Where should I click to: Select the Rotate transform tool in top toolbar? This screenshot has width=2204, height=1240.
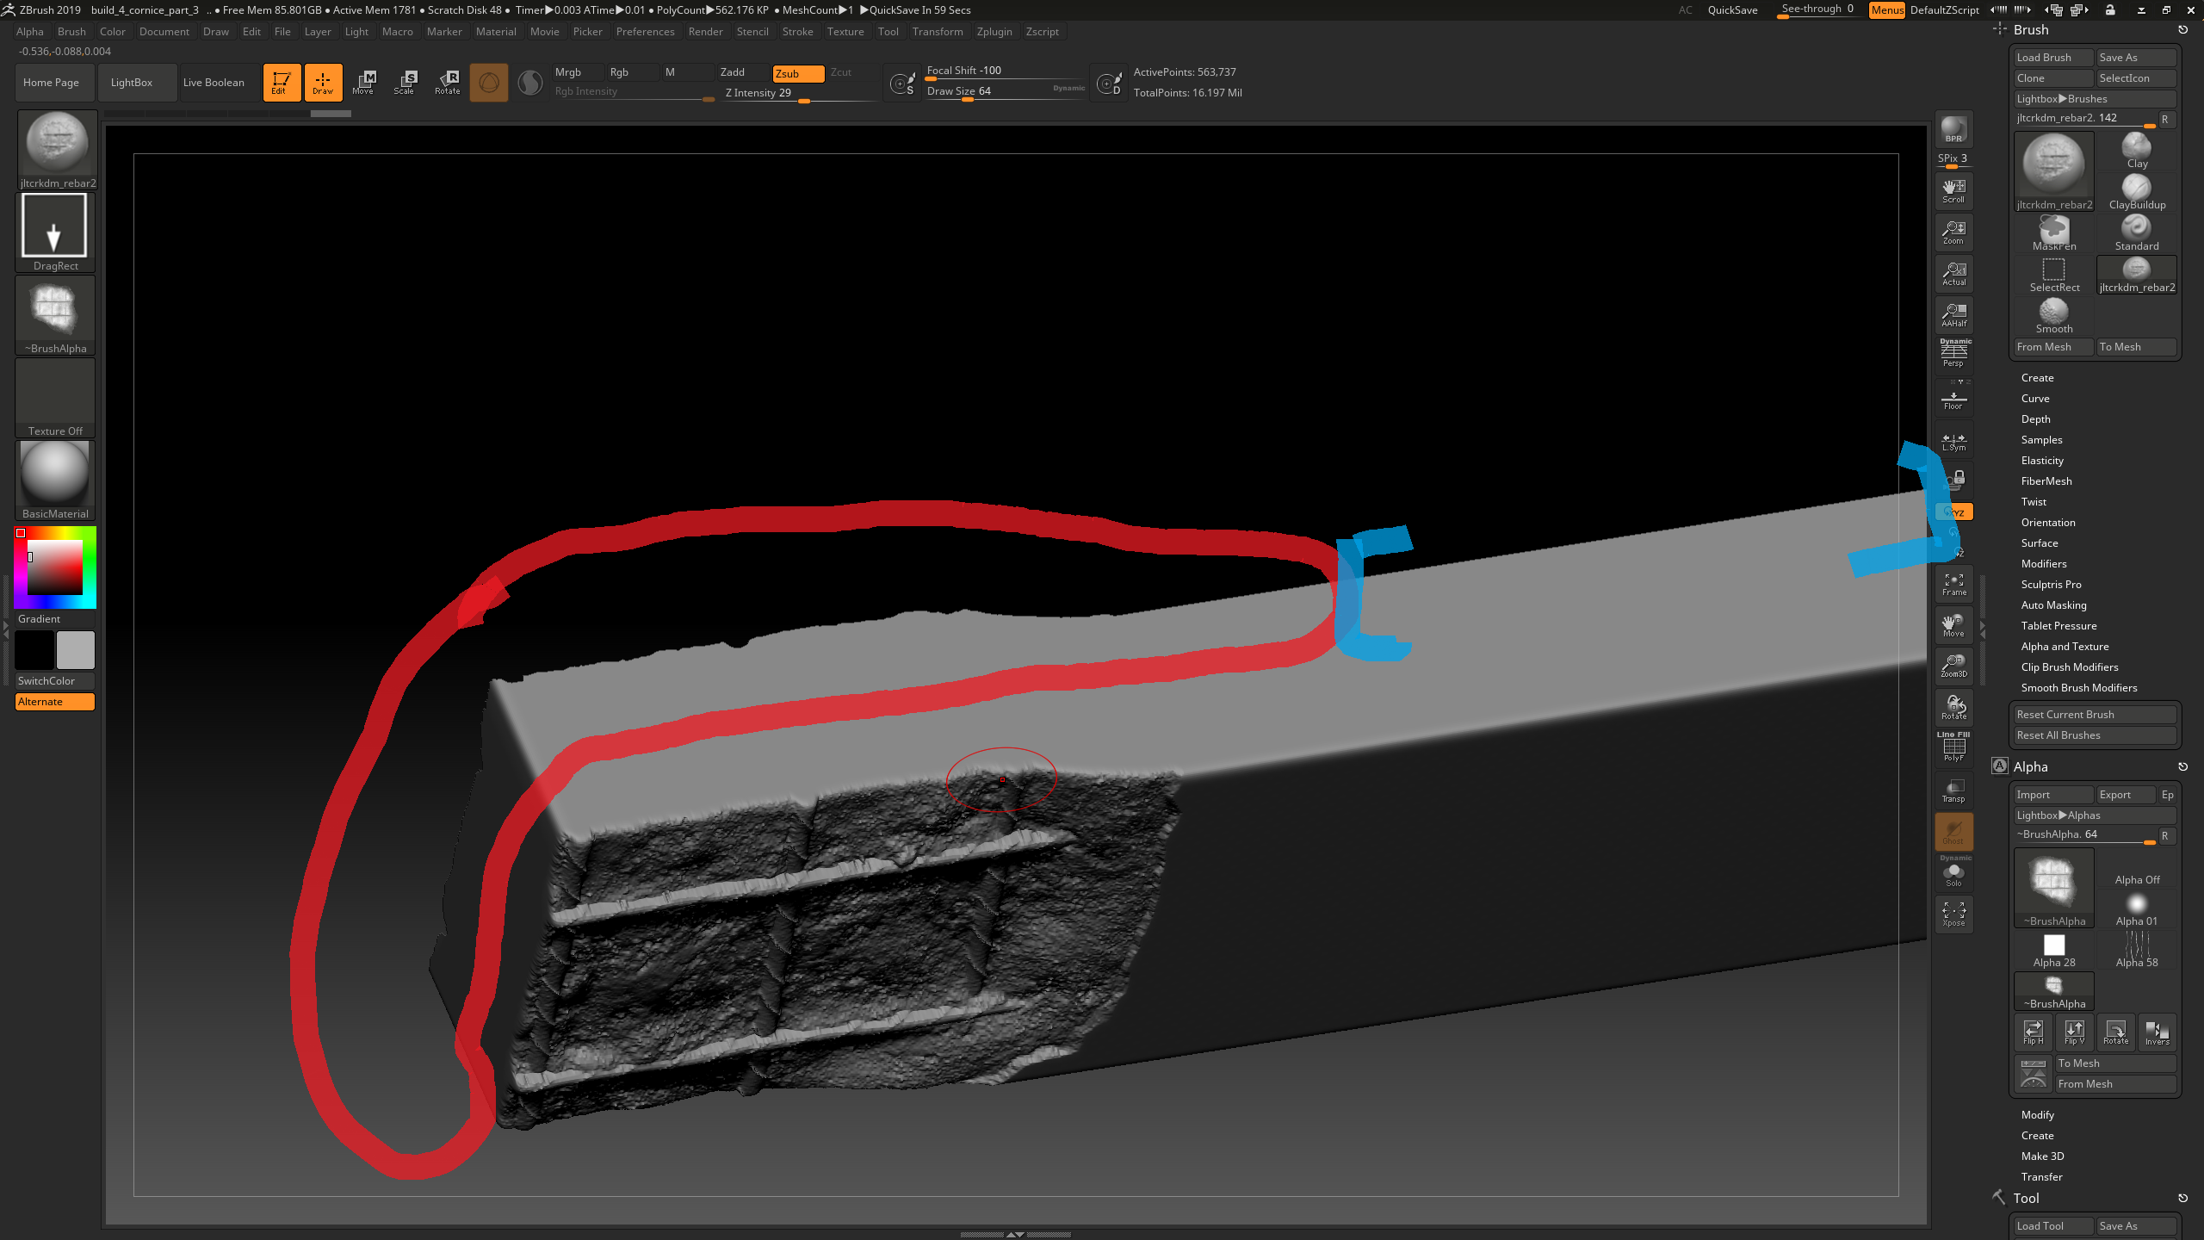pyautogui.click(x=448, y=82)
